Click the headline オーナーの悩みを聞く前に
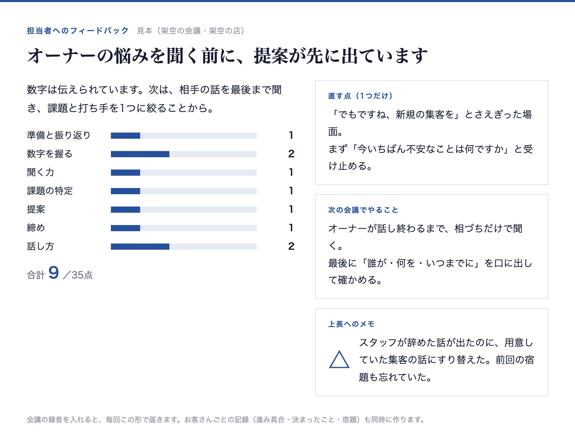 tap(228, 55)
